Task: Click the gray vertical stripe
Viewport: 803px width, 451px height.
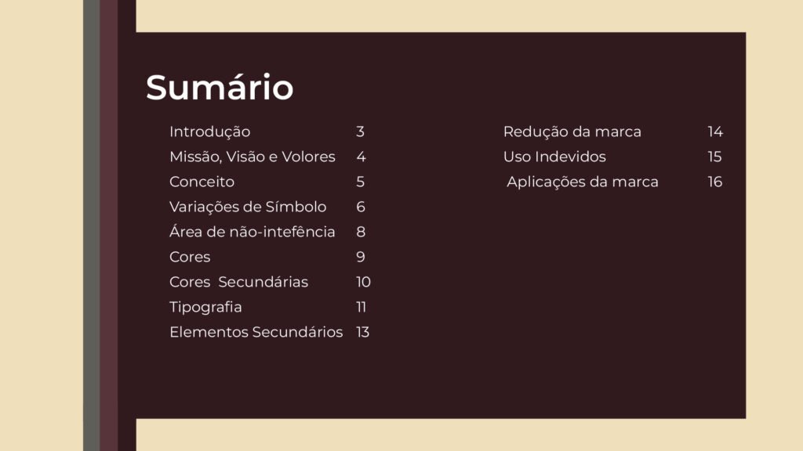Action: click(92, 225)
